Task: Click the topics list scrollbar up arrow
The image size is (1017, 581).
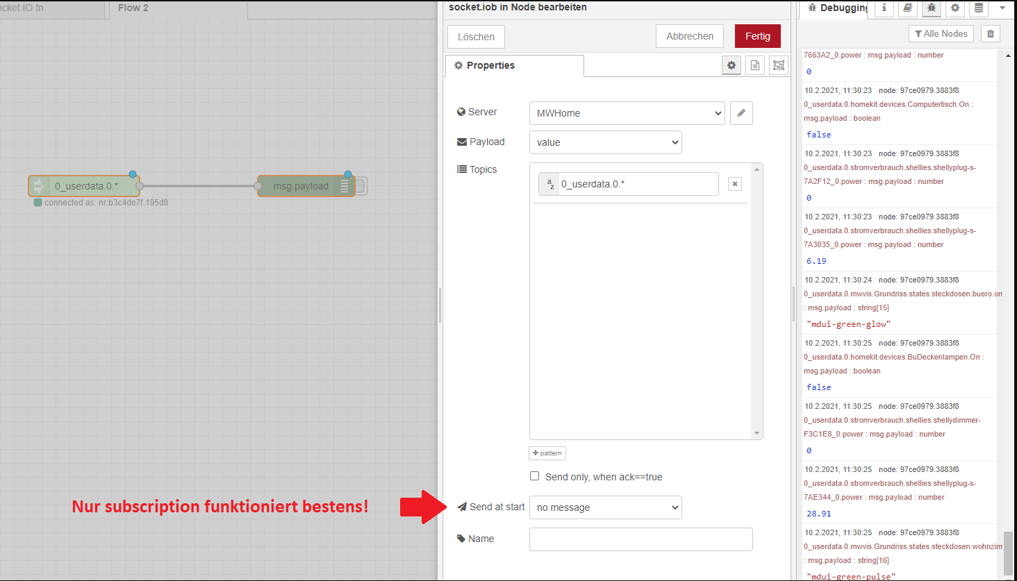Action: click(757, 169)
